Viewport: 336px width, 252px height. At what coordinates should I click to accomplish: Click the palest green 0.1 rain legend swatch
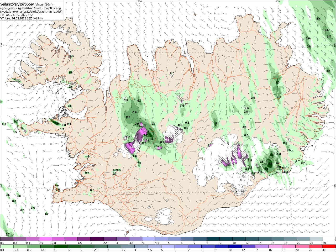pos(7,246)
